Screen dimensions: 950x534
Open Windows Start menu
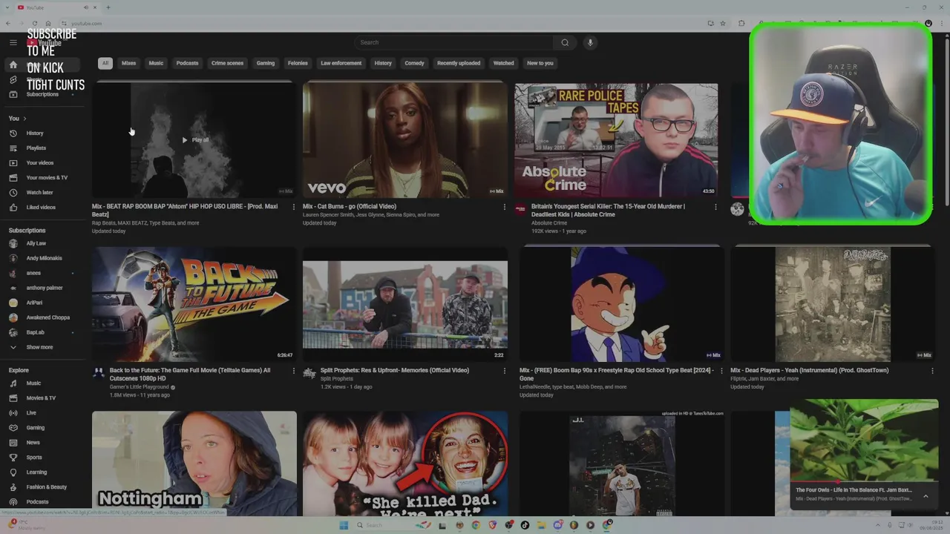(344, 525)
